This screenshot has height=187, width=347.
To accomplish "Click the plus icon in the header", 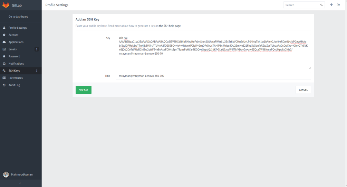I will pyautogui.click(x=331, y=5).
